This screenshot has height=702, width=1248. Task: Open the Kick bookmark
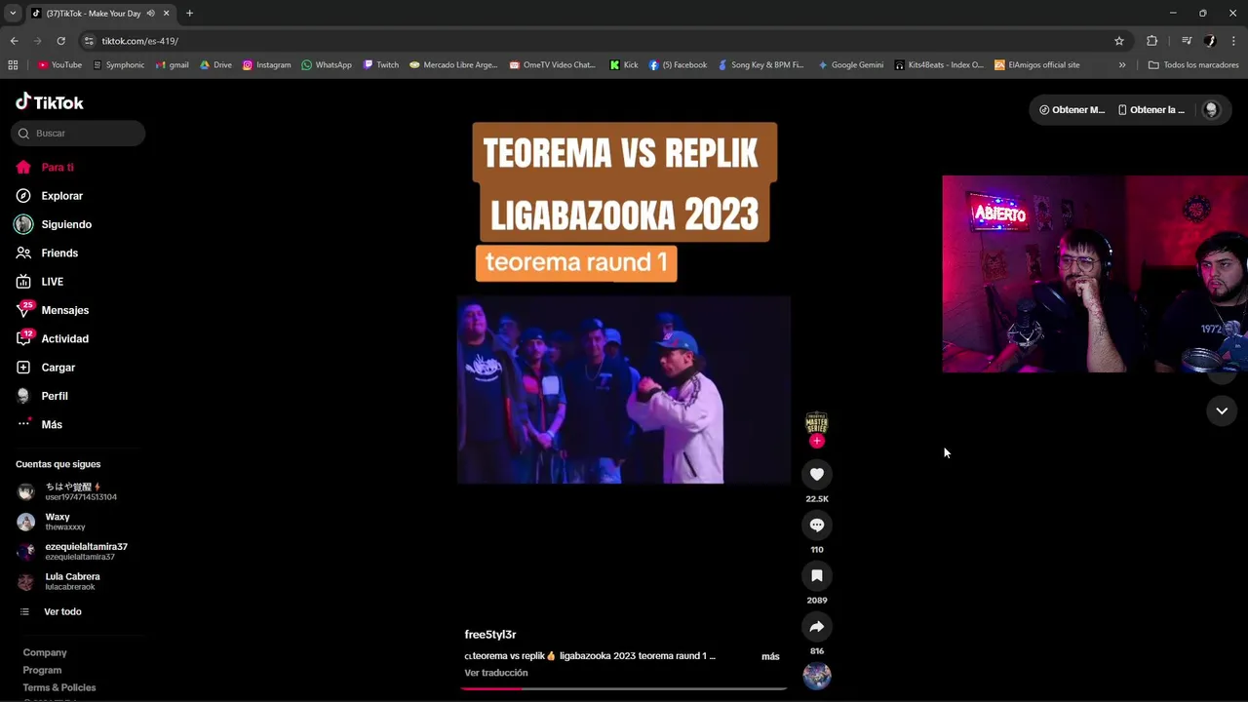(624, 65)
